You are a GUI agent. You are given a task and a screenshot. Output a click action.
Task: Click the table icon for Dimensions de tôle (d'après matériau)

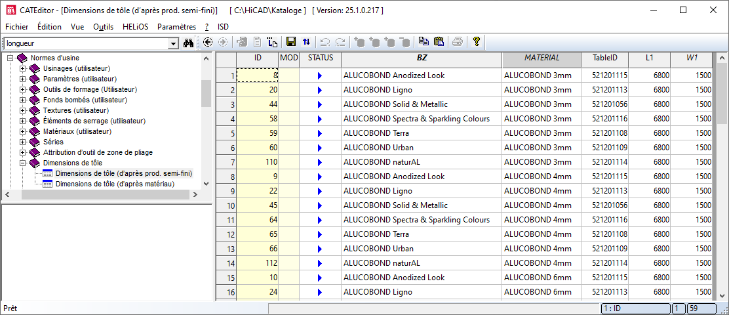[47, 184]
